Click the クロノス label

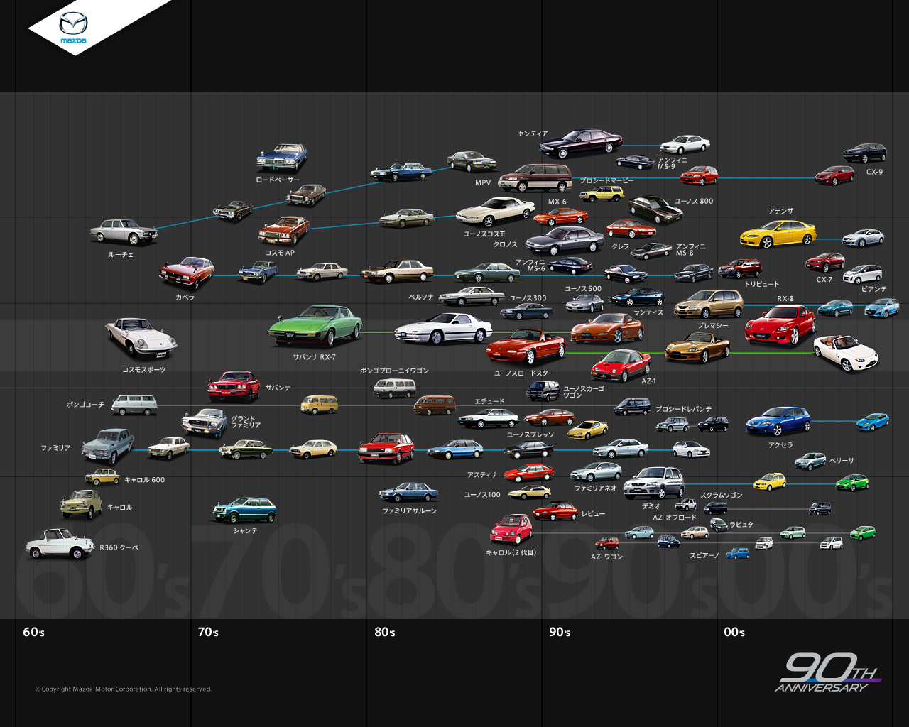tap(506, 244)
